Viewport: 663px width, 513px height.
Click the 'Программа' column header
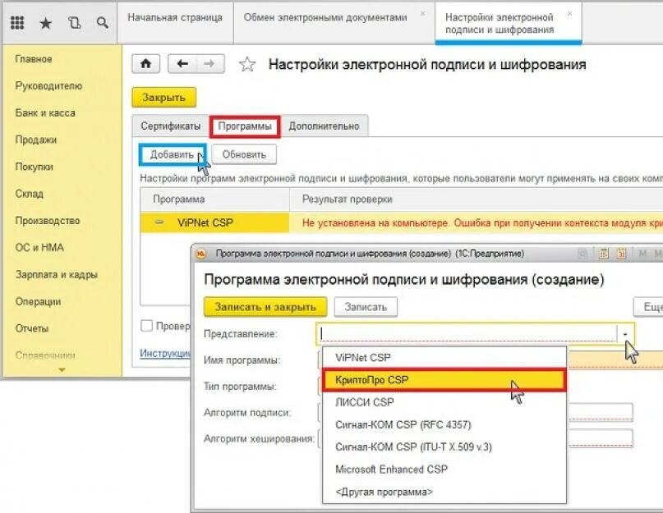tap(214, 199)
